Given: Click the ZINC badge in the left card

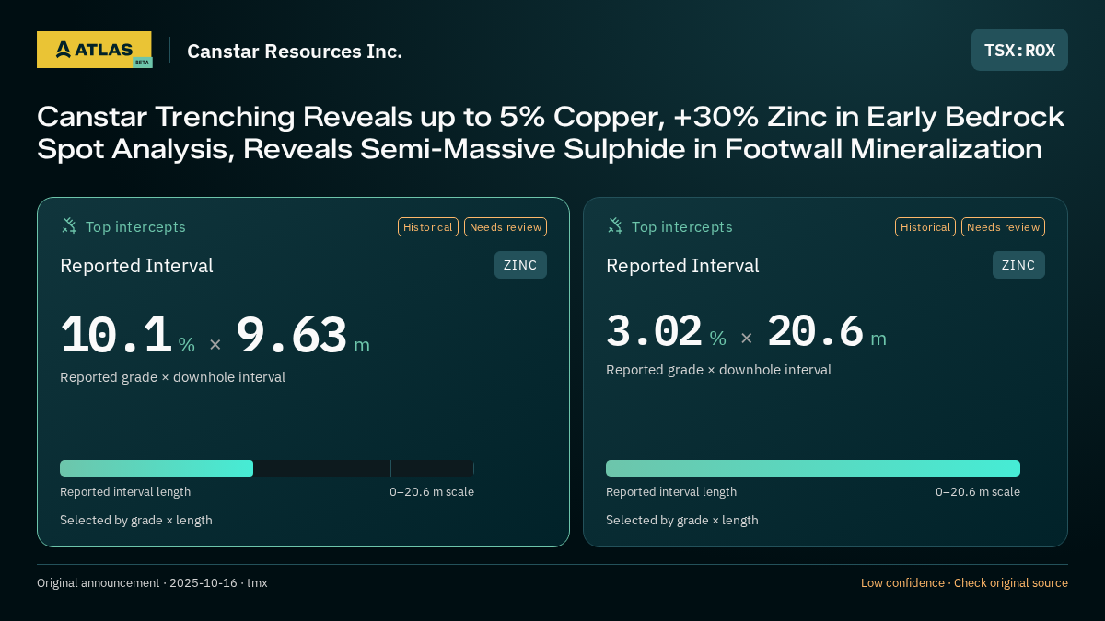Looking at the screenshot, I should point(520,265).
